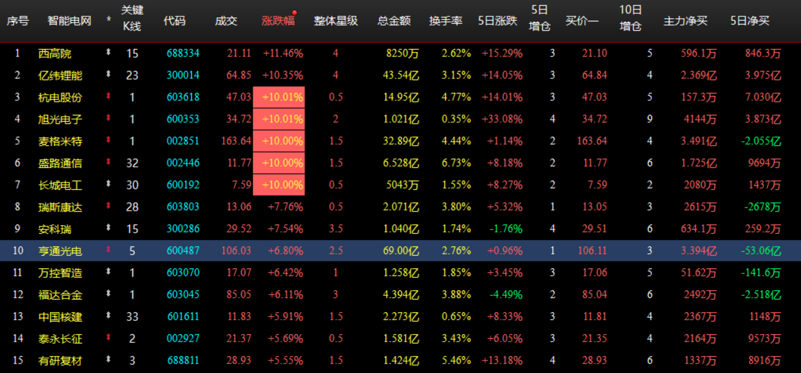Screen dimensions: 801x373
Task: Select stock name 中国核建
Action: (x=60, y=317)
